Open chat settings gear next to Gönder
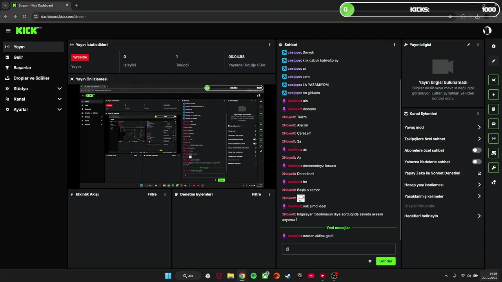 click(370, 261)
